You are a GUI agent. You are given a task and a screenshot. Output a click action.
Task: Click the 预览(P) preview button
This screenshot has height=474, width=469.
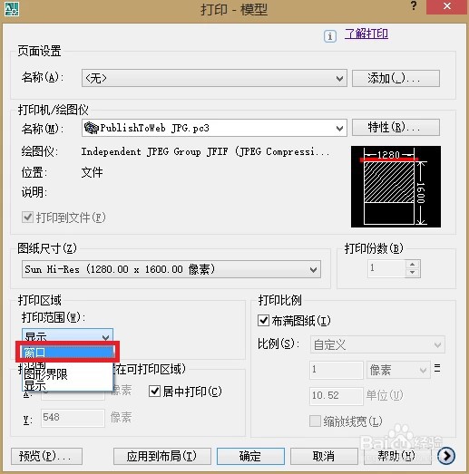point(46,456)
